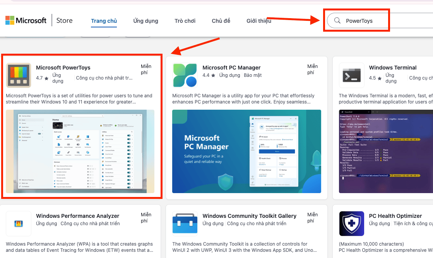Click the Windows Terminal screenshot thumbnail
The width and height of the screenshot is (433, 258).
[x=386, y=151]
